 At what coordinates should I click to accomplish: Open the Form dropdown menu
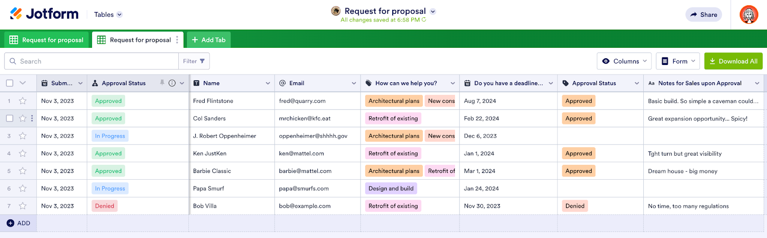pyautogui.click(x=678, y=61)
